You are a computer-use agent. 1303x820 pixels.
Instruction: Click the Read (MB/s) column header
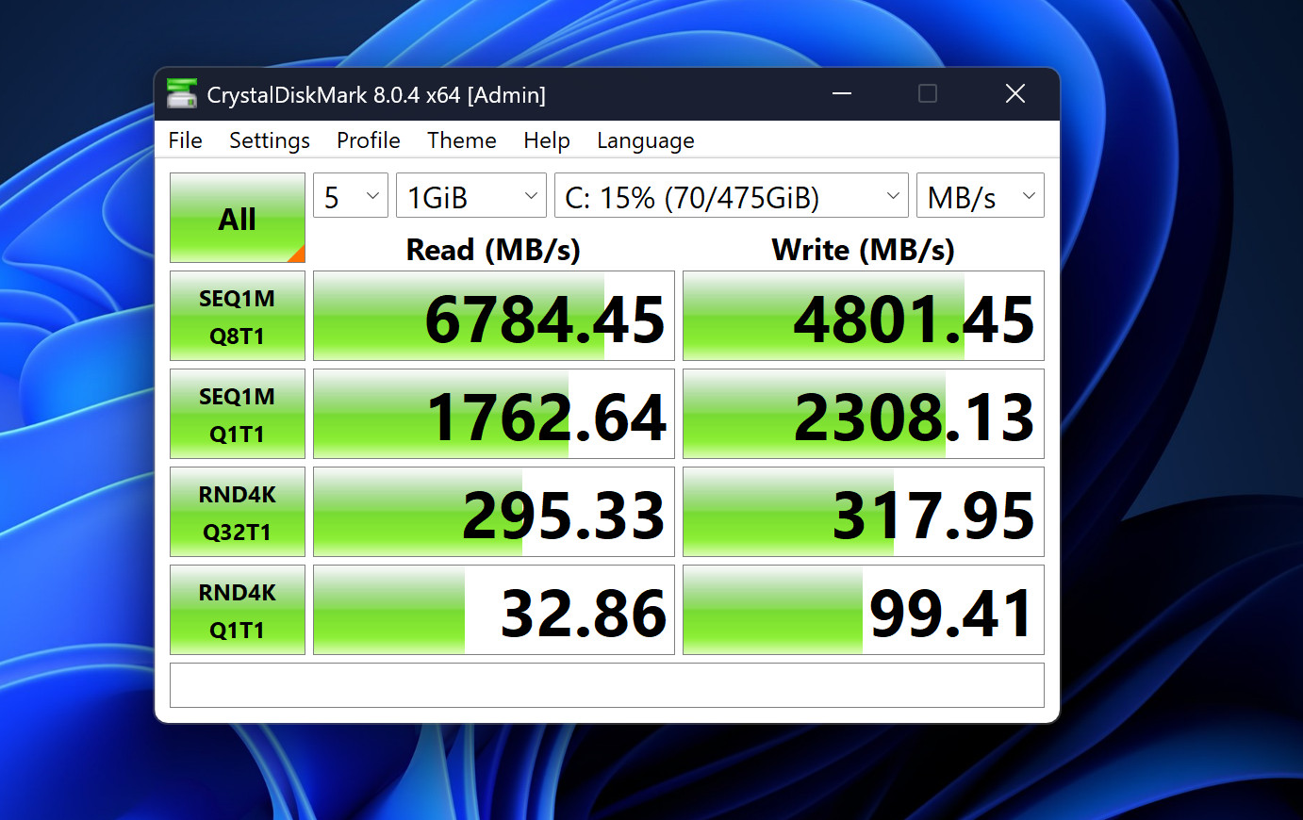coord(493,250)
